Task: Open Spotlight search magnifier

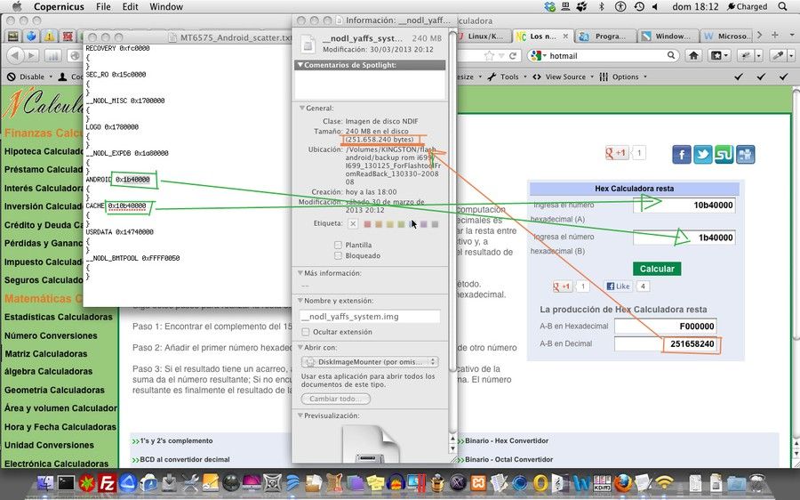Action: pos(782,6)
